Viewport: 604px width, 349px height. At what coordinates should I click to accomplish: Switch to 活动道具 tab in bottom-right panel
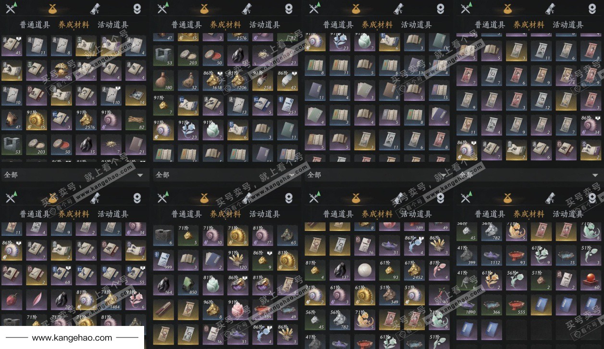[568, 214]
